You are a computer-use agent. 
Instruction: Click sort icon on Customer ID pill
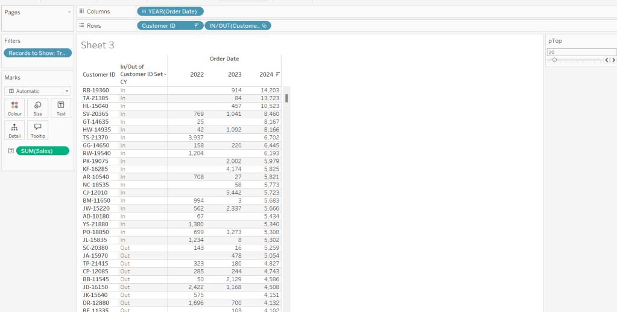coord(196,26)
